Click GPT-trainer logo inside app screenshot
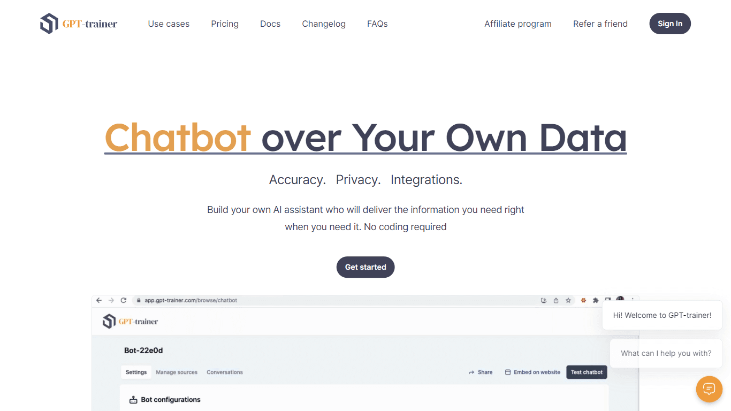731x411 pixels. tap(131, 322)
